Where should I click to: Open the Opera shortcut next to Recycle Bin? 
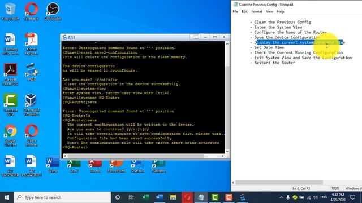[32, 11]
